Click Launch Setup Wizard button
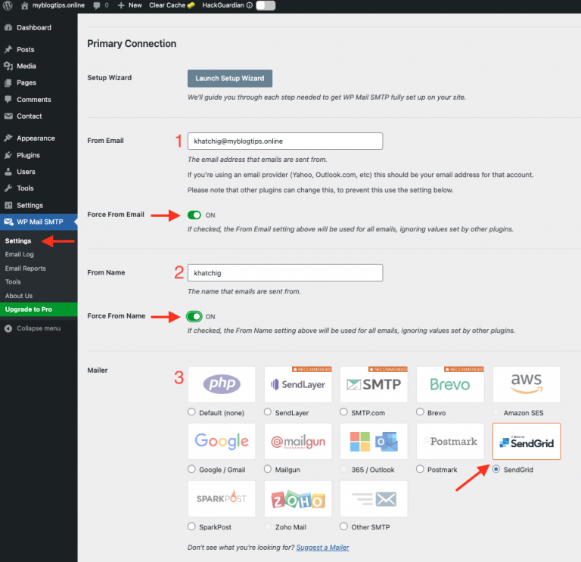The width and height of the screenshot is (581, 562). pyautogui.click(x=230, y=79)
